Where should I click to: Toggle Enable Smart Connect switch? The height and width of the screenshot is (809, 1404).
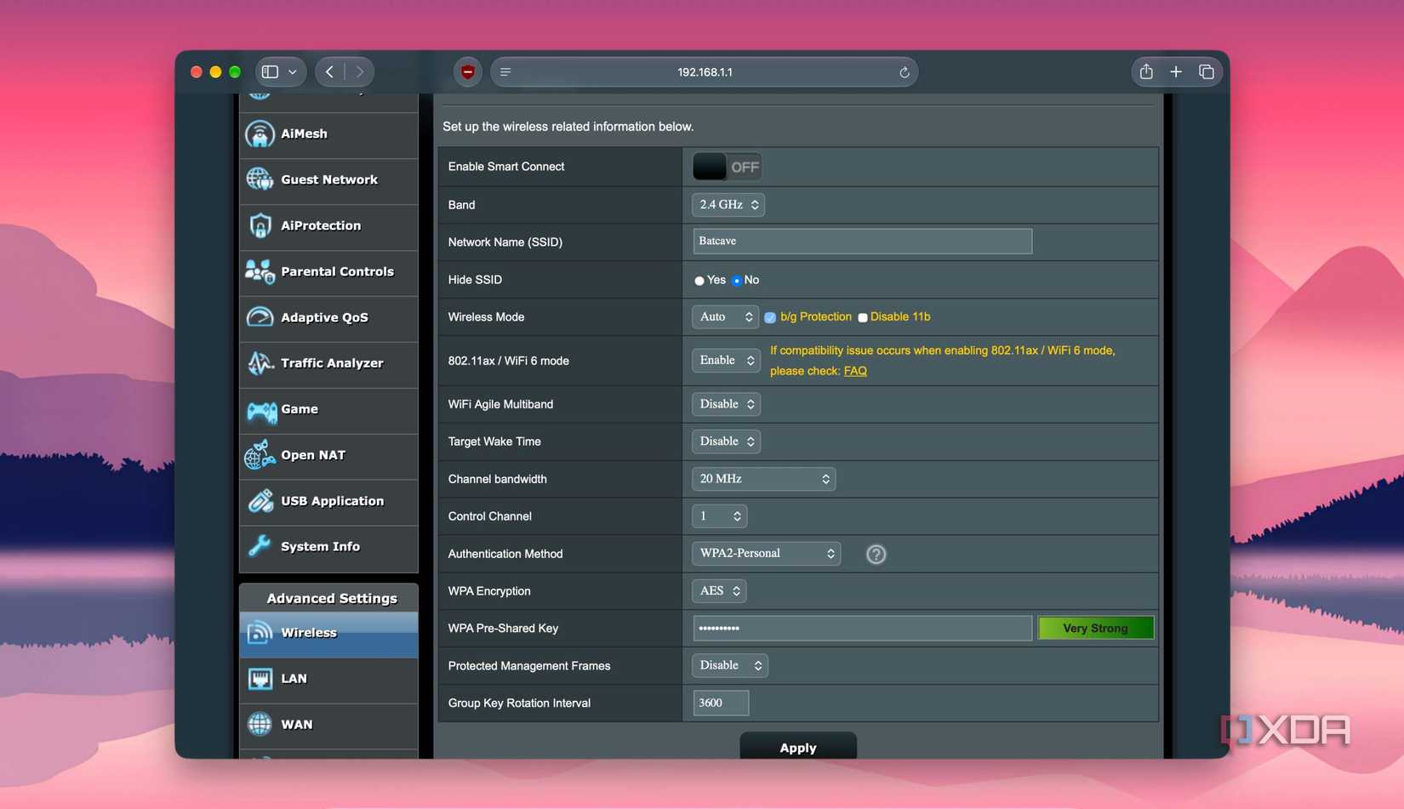pyautogui.click(x=727, y=167)
